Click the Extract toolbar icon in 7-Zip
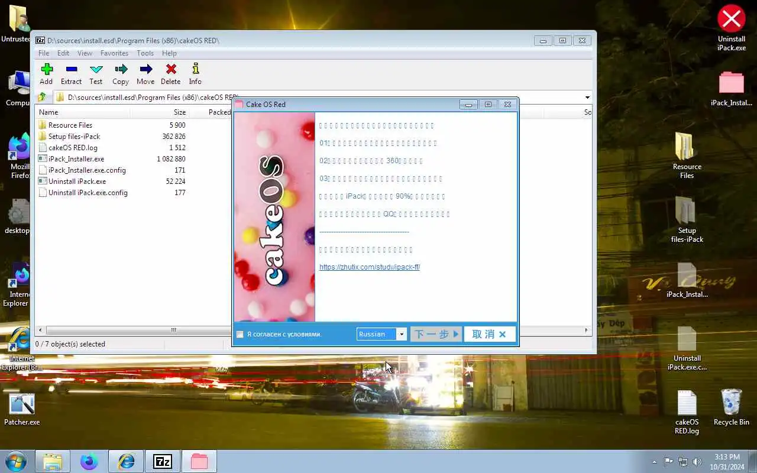 [x=71, y=74]
